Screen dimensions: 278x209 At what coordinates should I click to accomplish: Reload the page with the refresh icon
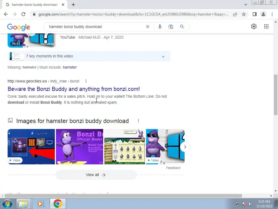(23, 14)
